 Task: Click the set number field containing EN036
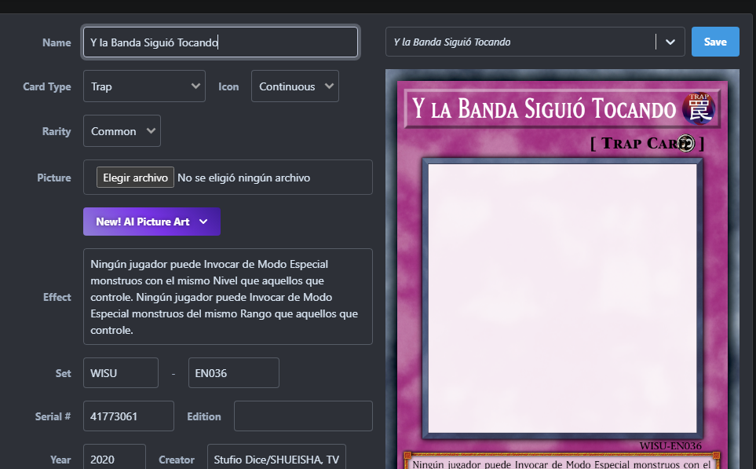tap(233, 373)
